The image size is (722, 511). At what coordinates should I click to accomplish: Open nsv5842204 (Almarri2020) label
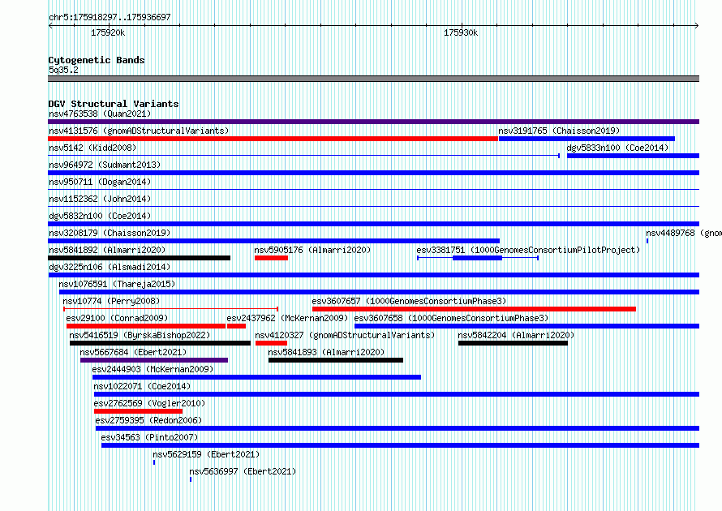point(516,335)
